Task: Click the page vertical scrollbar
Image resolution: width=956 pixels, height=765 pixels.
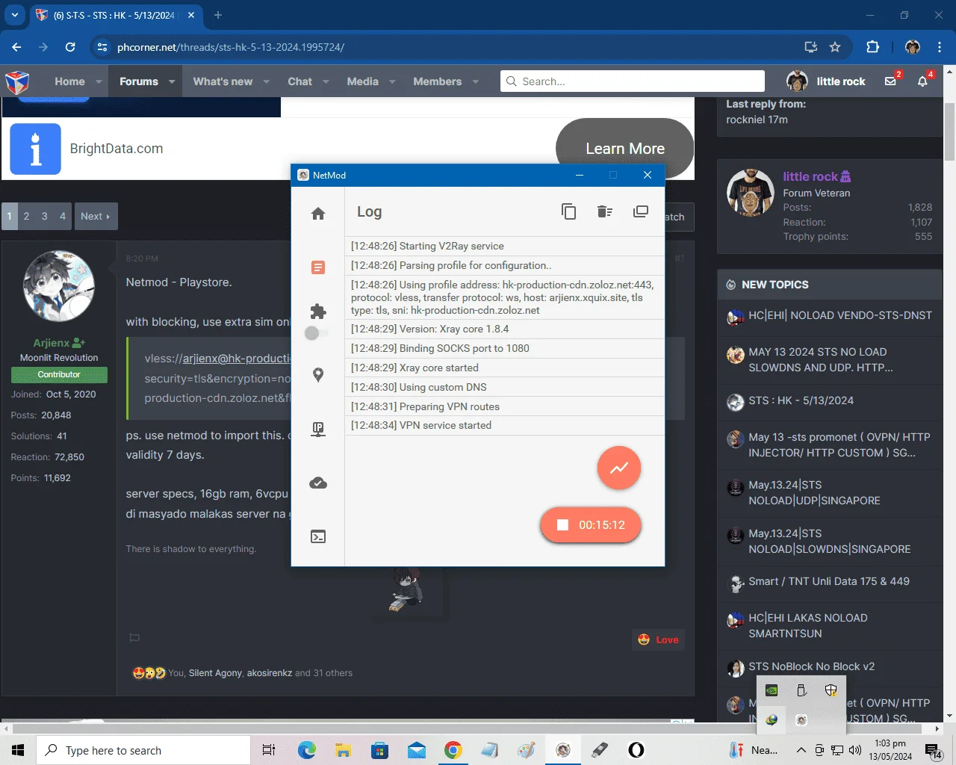Action: [950, 133]
